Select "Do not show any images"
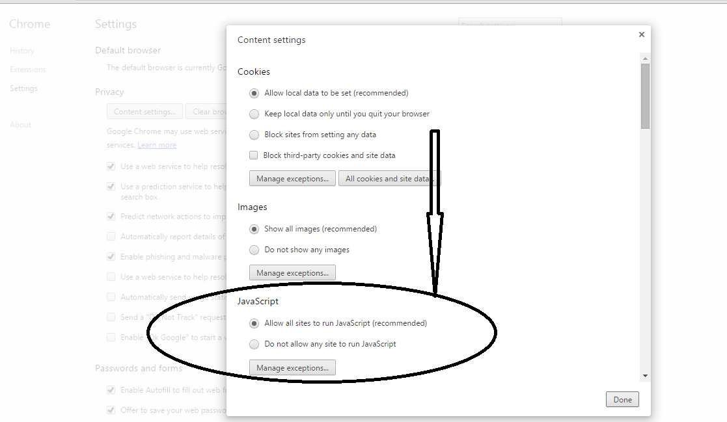The width and height of the screenshot is (727, 422). tap(254, 250)
